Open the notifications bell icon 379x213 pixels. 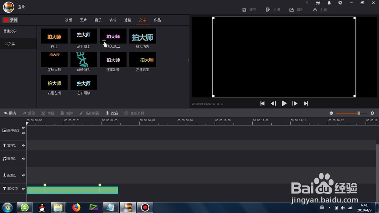click(x=329, y=3)
